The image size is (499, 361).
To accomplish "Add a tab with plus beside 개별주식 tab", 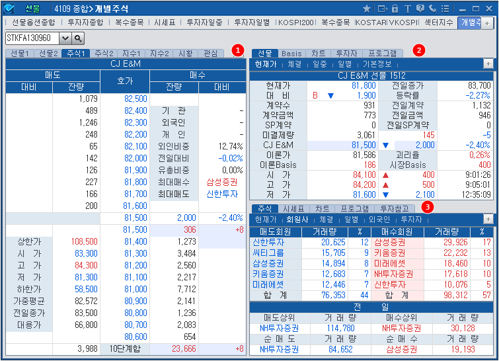I will tap(487, 23).
